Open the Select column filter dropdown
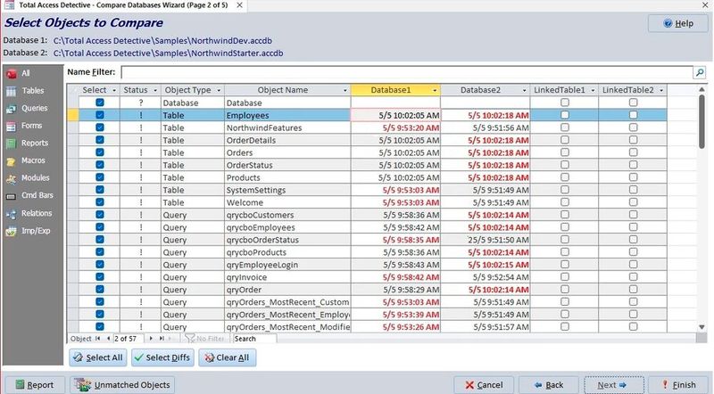The image size is (714, 394). click(114, 90)
